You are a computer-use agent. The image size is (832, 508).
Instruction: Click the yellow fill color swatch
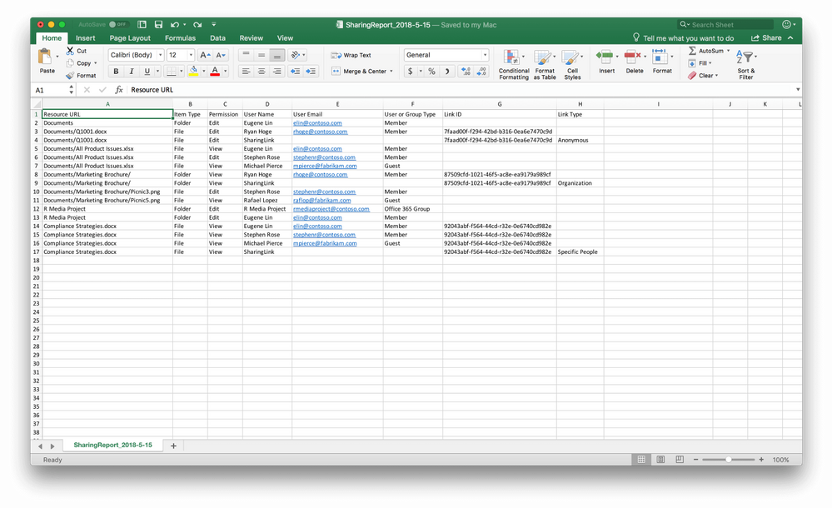[193, 72]
